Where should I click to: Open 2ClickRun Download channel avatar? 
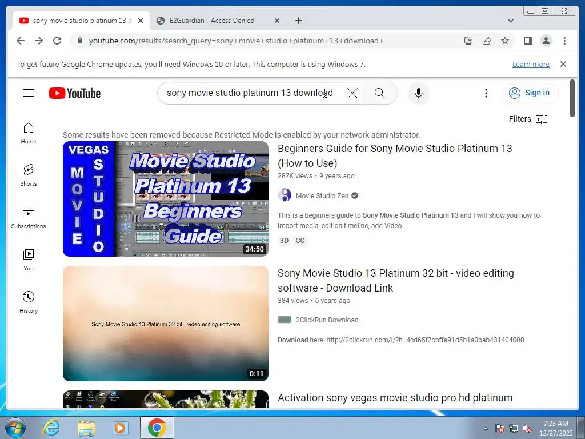coord(285,320)
